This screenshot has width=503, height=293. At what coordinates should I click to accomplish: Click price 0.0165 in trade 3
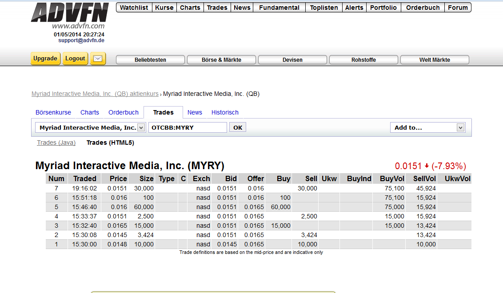117,226
